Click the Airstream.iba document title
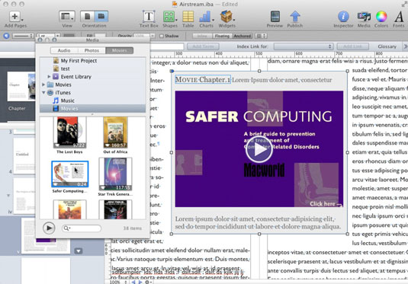The image size is (408, 284). (196, 4)
